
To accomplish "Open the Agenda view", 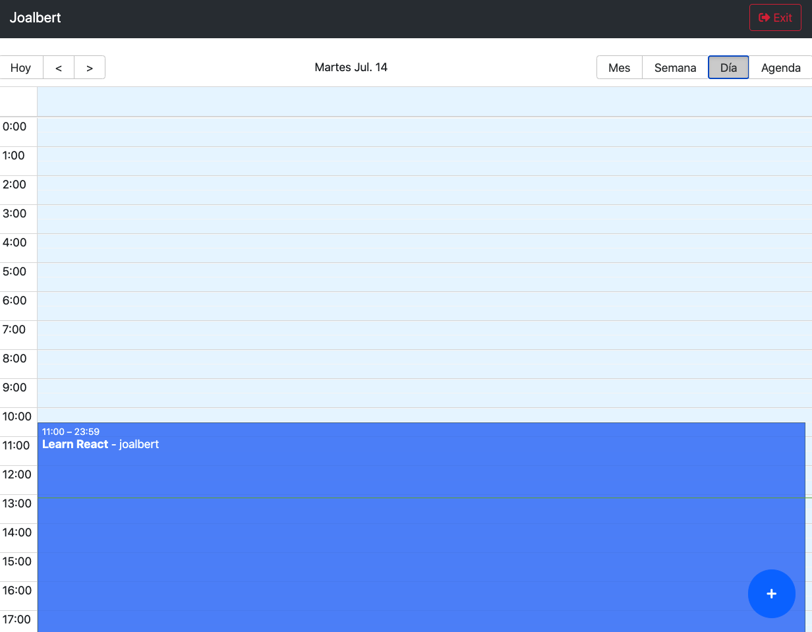I will click(x=781, y=67).
